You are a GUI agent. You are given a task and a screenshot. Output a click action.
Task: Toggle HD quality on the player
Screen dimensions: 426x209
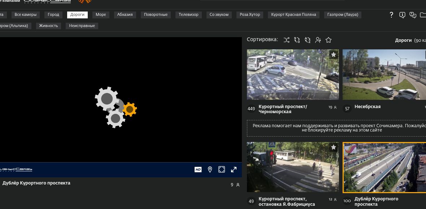pos(198,170)
